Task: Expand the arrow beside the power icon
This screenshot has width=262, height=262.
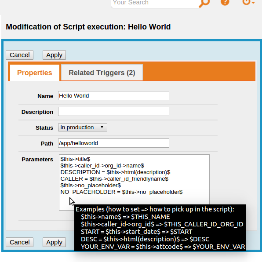Action: click(x=253, y=2)
